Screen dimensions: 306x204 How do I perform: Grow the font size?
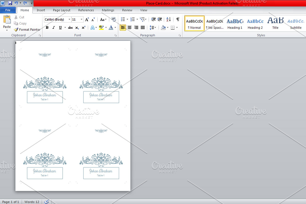pos(87,19)
